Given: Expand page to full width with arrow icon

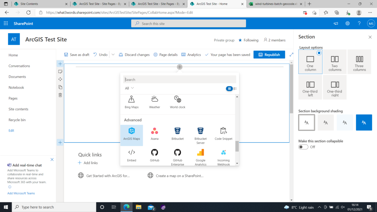Looking at the screenshot, I should tap(291, 54).
